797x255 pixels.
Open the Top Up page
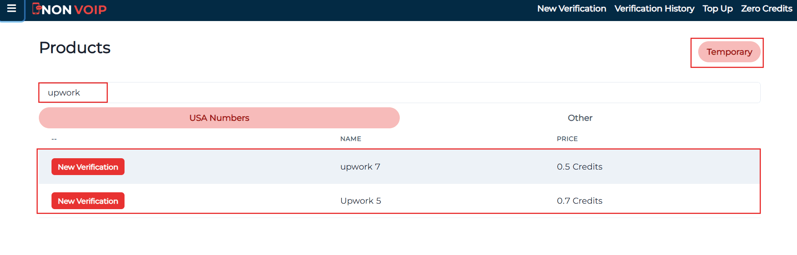point(718,8)
